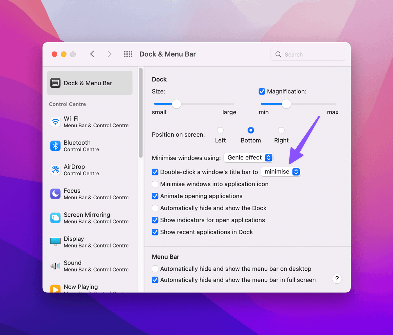The width and height of the screenshot is (393, 335).
Task: Select the Bluetooth icon in sidebar
Action: point(55,146)
